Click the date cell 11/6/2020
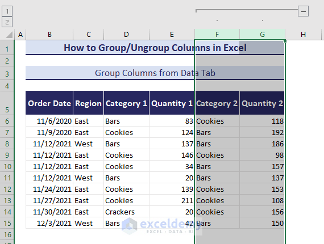Screen dimensions: 324x244 pyautogui.click(x=49, y=121)
